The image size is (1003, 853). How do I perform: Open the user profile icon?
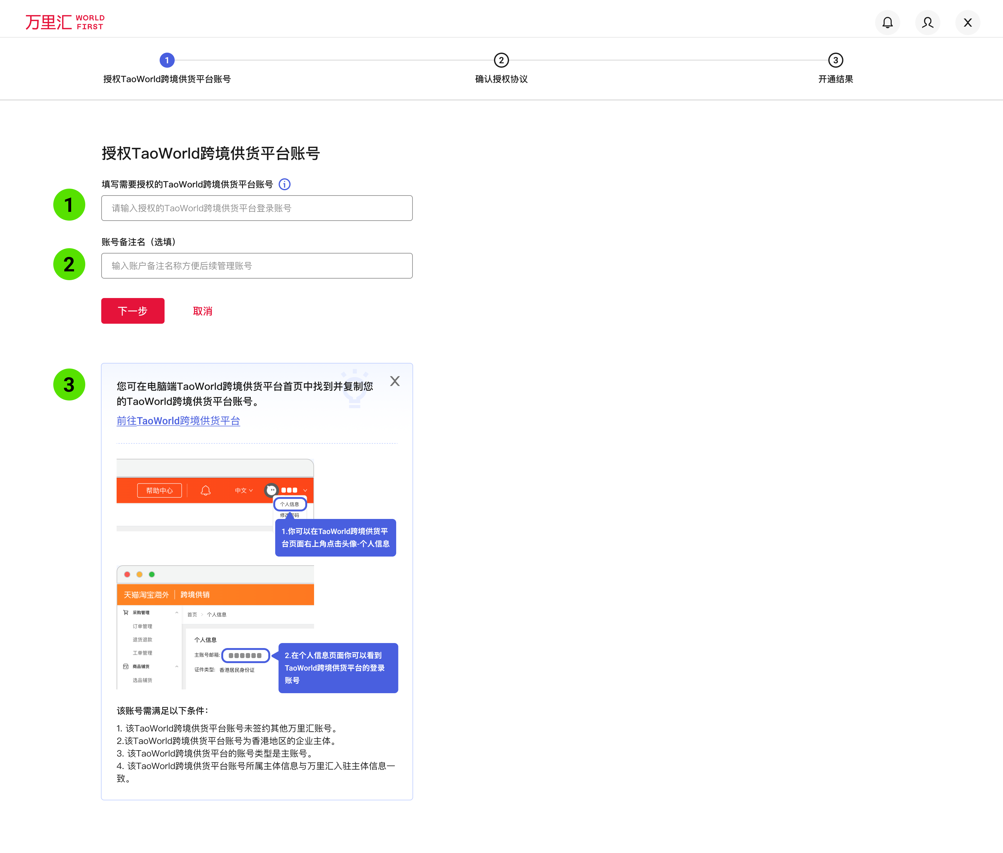click(927, 23)
